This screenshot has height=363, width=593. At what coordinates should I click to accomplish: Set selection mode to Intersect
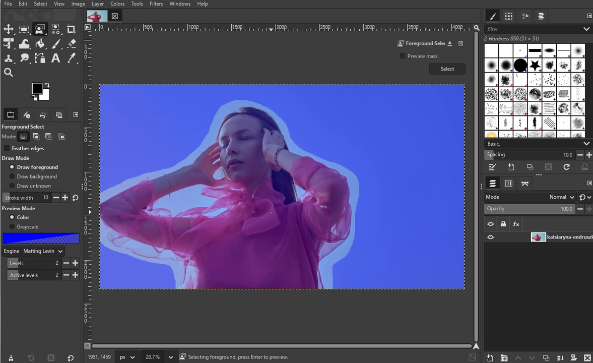tap(61, 137)
